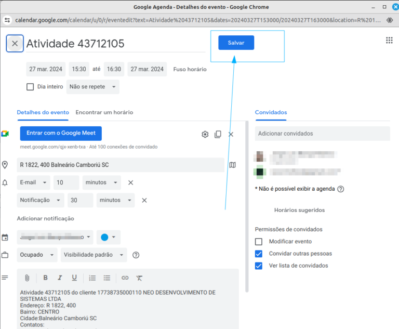Viewport: 399px width, 329px height.
Task: Click the Adicionar convidados field
Action: click(322, 134)
